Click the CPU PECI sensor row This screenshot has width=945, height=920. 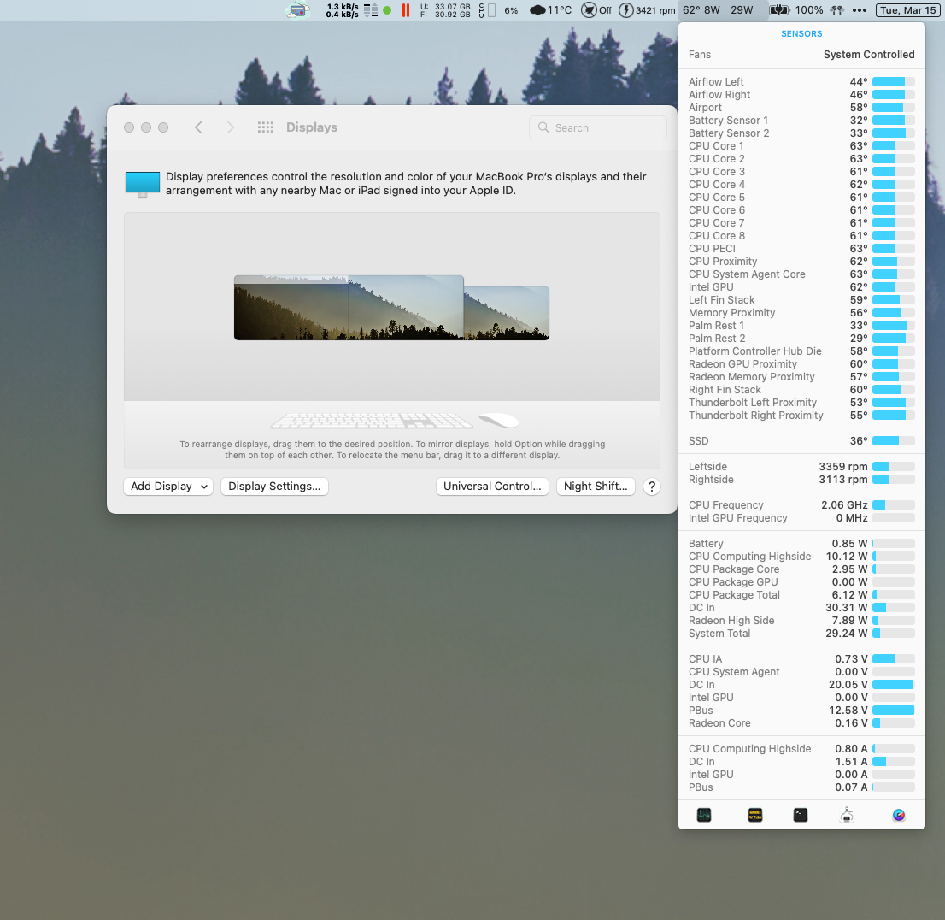[x=801, y=249]
